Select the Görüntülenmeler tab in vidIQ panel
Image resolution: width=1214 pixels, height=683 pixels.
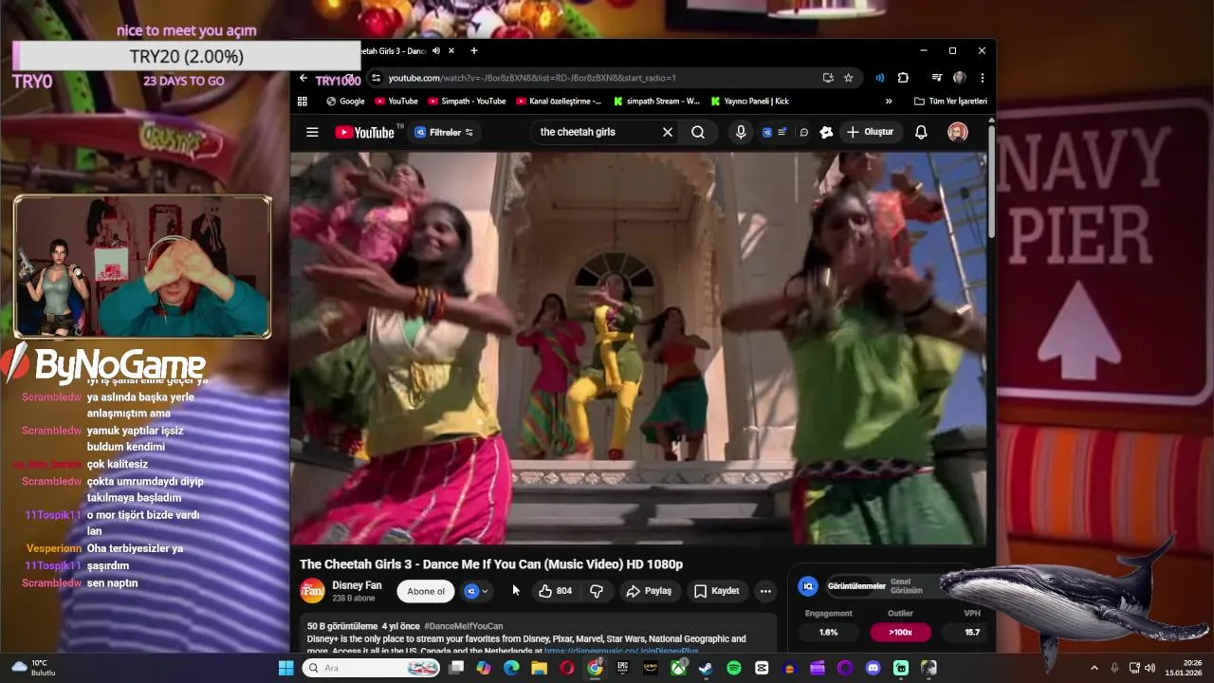[x=856, y=586]
